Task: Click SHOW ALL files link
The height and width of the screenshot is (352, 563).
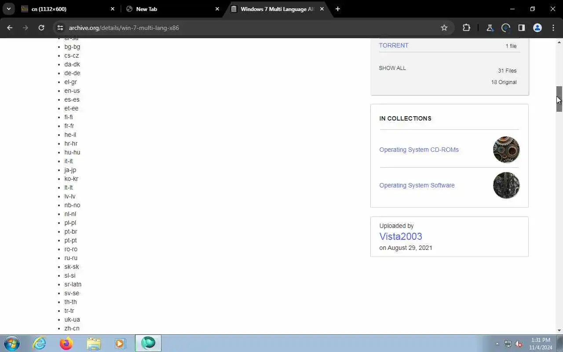Action: pyautogui.click(x=392, y=68)
